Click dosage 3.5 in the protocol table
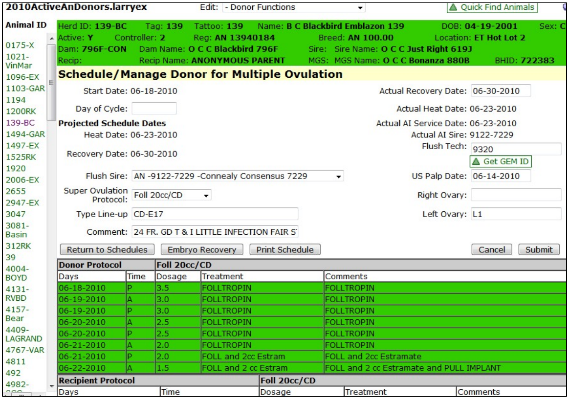Viewport: 569px width, 401px height. click(163, 288)
